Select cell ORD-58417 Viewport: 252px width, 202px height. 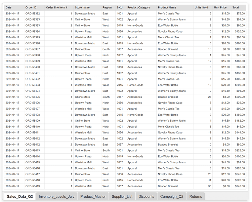pos(34,174)
